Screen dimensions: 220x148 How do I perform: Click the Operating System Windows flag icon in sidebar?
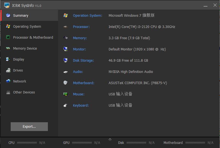(8, 26)
